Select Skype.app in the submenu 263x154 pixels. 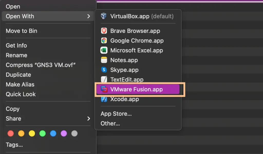pyautogui.click(x=124, y=70)
